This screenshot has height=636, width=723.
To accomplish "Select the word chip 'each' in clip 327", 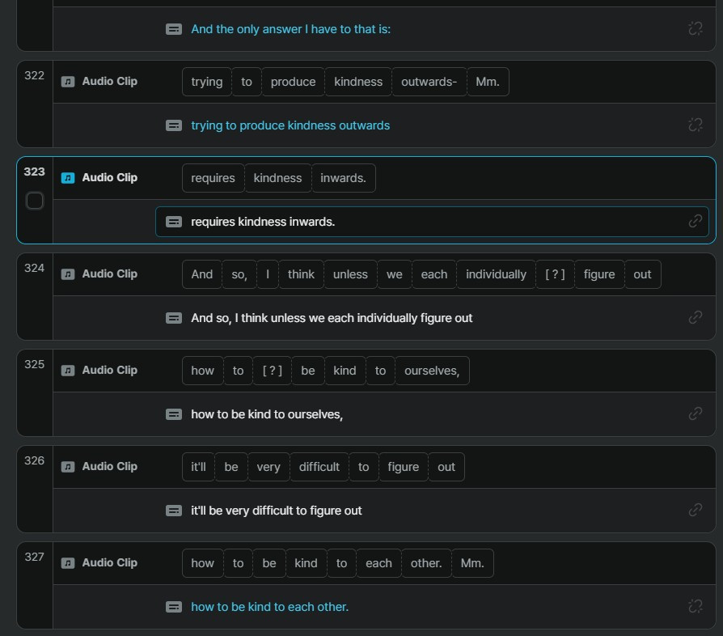I will pos(378,563).
